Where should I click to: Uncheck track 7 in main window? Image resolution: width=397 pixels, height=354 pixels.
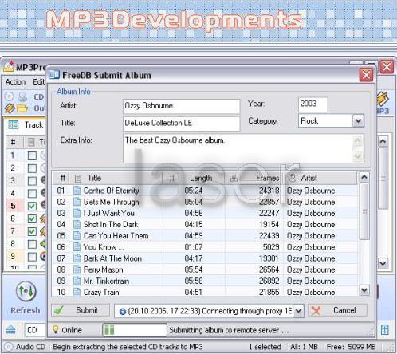pyautogui.click(x=32, y=231)
